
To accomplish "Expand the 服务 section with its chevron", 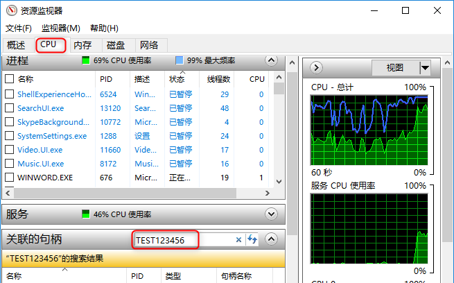I will (271, 214).
